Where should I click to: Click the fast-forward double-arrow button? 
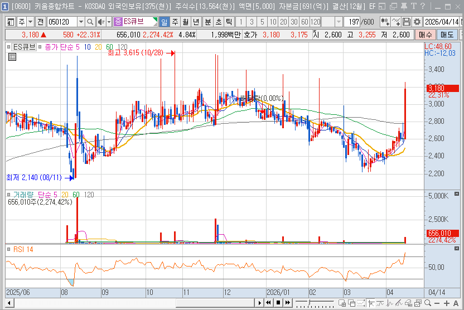tap(288, 303)
